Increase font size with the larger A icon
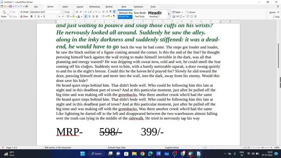Viewport: 281px width, 158px height. (x=77, y=12)
